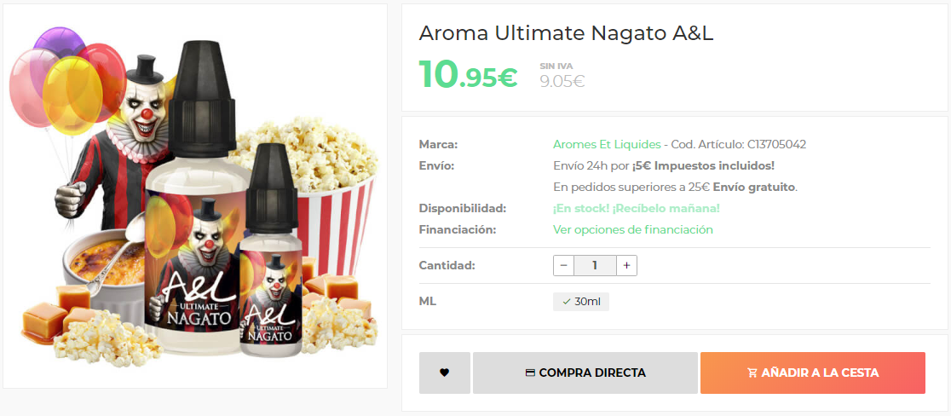The width and height of the screenshot is (951, 416).
Task: Select the 30ml size option
Action: click(581, 302)
